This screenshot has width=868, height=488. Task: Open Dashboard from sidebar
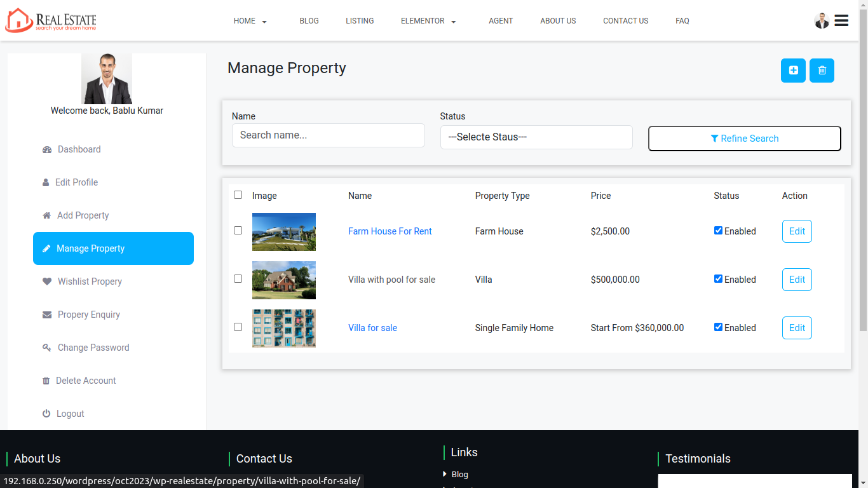pos(79,149)
